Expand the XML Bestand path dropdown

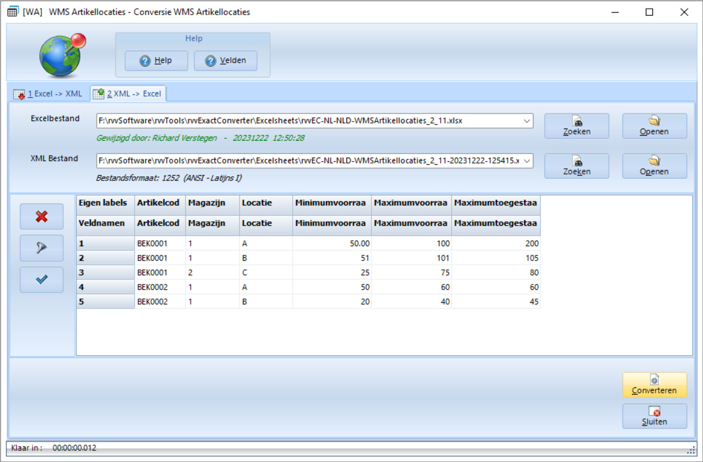click(x=527, y=161)
